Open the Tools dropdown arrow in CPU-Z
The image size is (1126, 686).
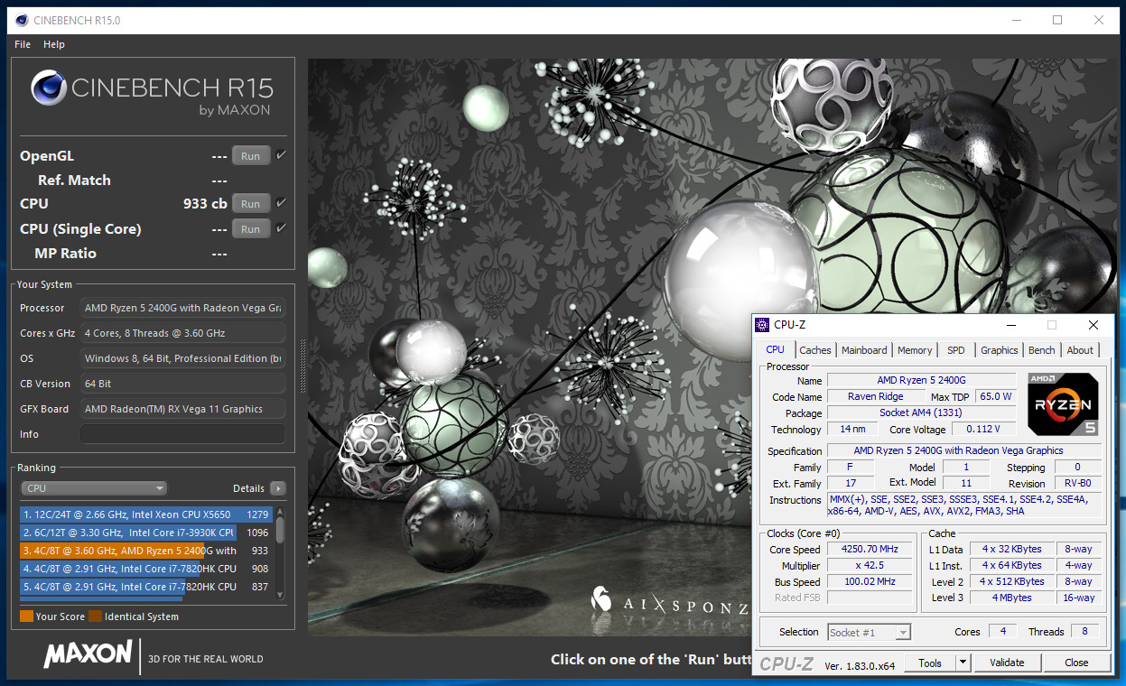click(x=963, y=663)
